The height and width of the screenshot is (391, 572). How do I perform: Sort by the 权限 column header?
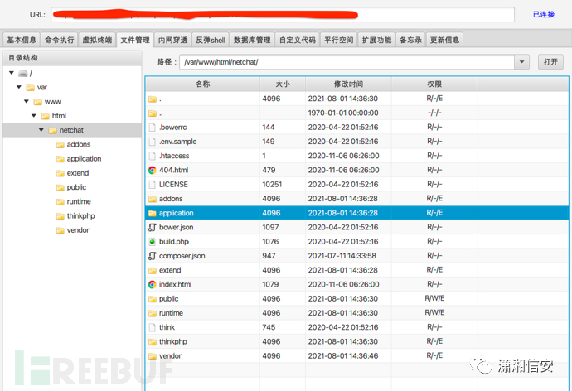(434, 84)
